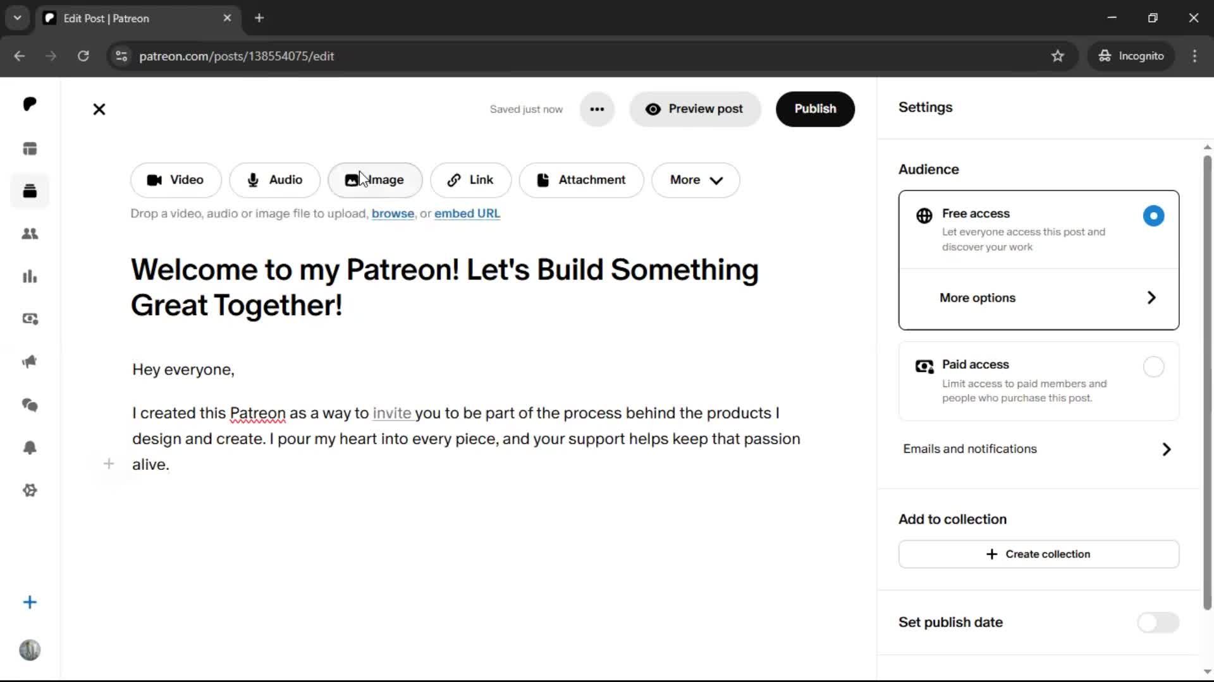
Task: Expand More options under Free access
Action: coord(1039,298)
